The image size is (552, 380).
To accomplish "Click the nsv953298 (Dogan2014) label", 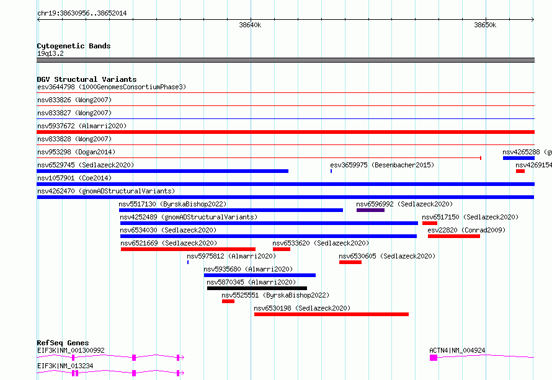I will tap(76, 152).
